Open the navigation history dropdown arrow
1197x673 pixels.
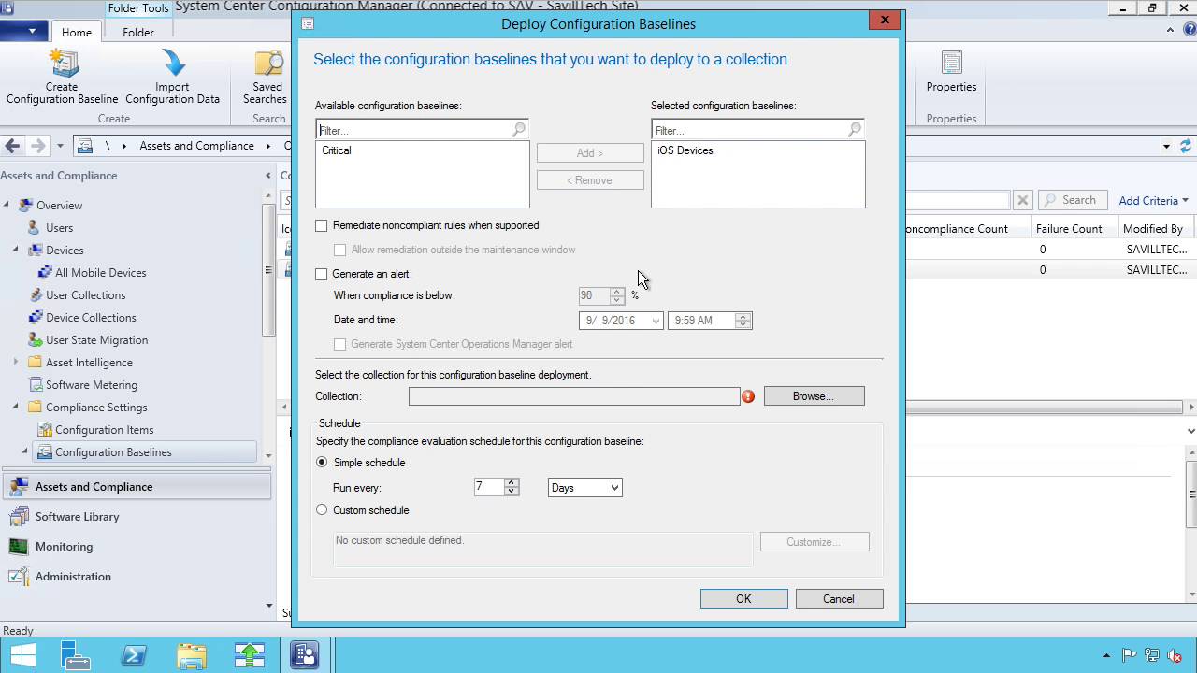click(60, 146)
